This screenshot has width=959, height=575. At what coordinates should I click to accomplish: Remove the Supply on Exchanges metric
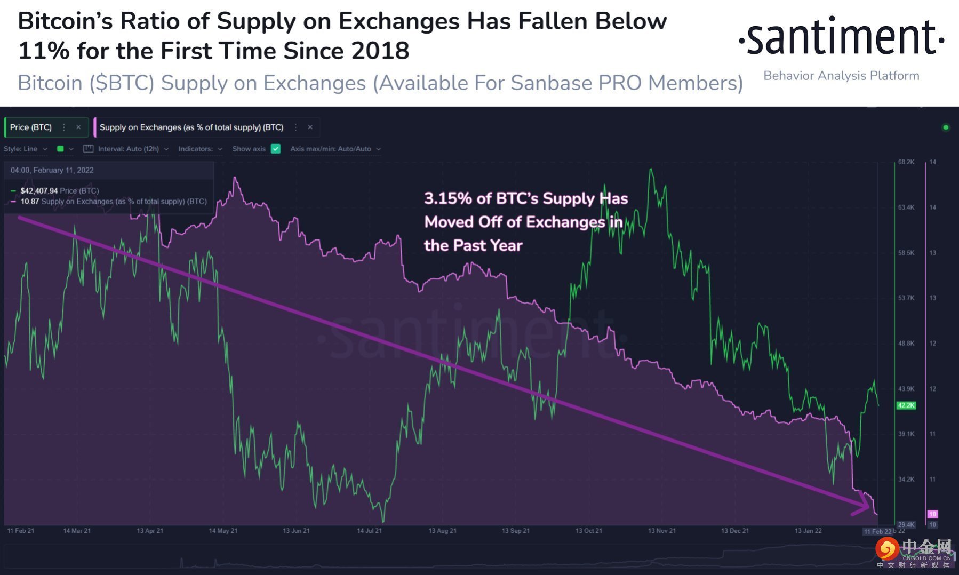pos(310,127)
